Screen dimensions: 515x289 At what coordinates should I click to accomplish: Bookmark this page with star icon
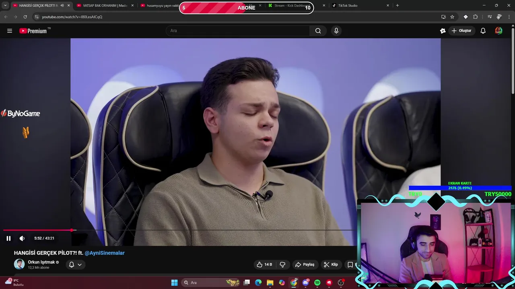[452, 17]
